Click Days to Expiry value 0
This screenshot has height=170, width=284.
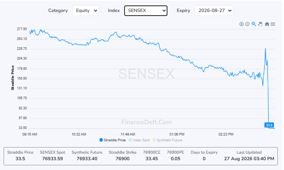pyautogui.click(x=204, y=159)
